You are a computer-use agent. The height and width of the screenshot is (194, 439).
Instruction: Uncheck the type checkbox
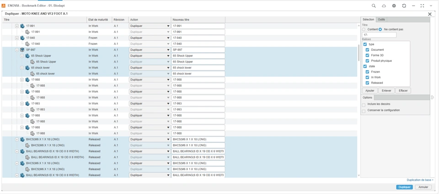pos(365,44)
